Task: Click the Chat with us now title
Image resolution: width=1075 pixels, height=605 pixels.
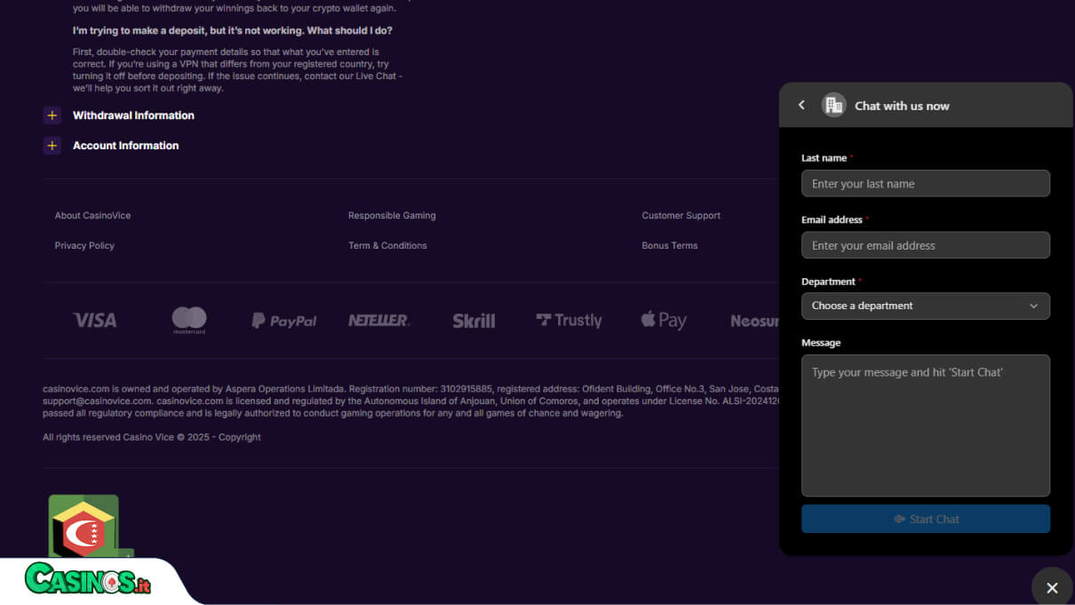Action: pyautogui.click(x=902, y=106)
